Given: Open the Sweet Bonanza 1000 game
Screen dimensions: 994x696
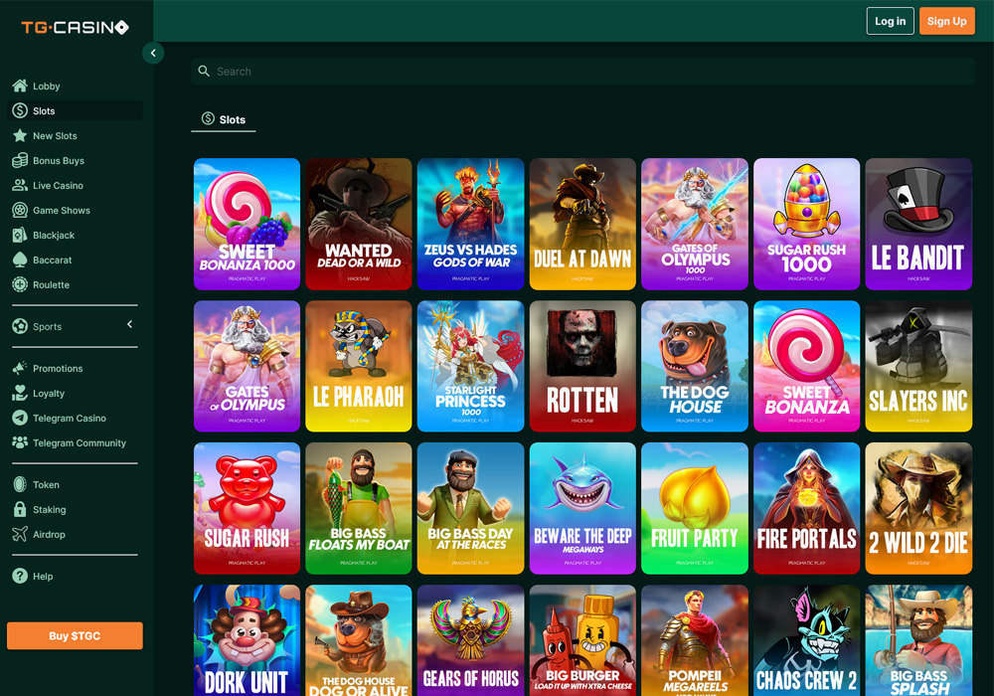Looking at the screenshot, I should [247, 224].
